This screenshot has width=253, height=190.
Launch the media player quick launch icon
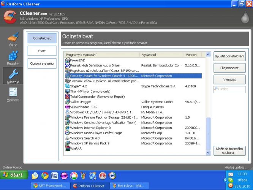coord(112,176)
